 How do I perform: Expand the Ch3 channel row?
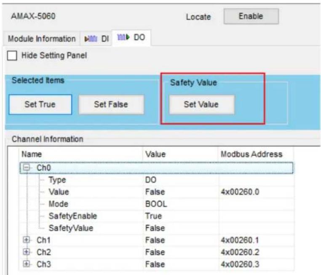tap(26, 264)
